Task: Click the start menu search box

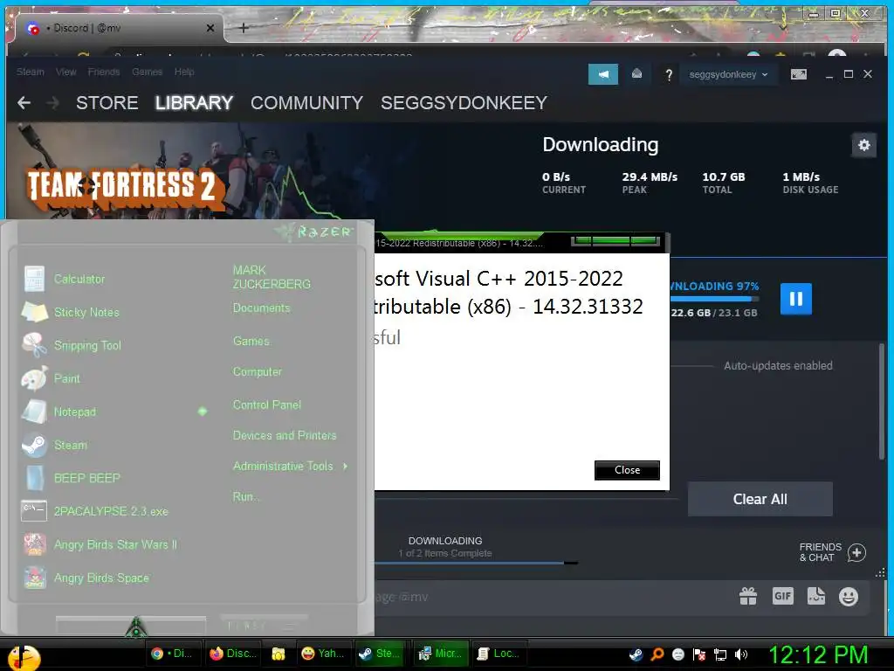Action: pos(131,625)
